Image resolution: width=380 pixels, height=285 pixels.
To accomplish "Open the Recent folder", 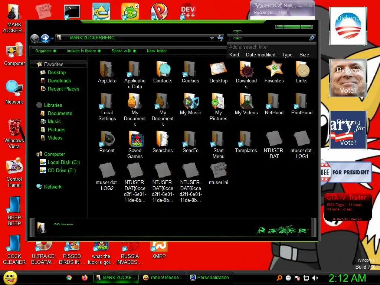I will pyautogui.click(x=107, y=142).
